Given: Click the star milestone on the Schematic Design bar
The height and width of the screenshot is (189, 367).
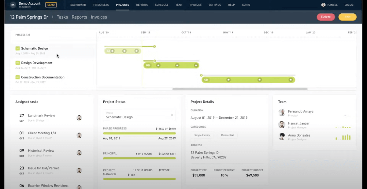Looking at the screenshot, I should (x=124, y=51).
